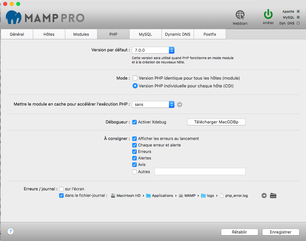The height and width of the screenshot is (241, 306).
Task: Select identical PHP version for all hosts
Action: (x=135, y=78)
